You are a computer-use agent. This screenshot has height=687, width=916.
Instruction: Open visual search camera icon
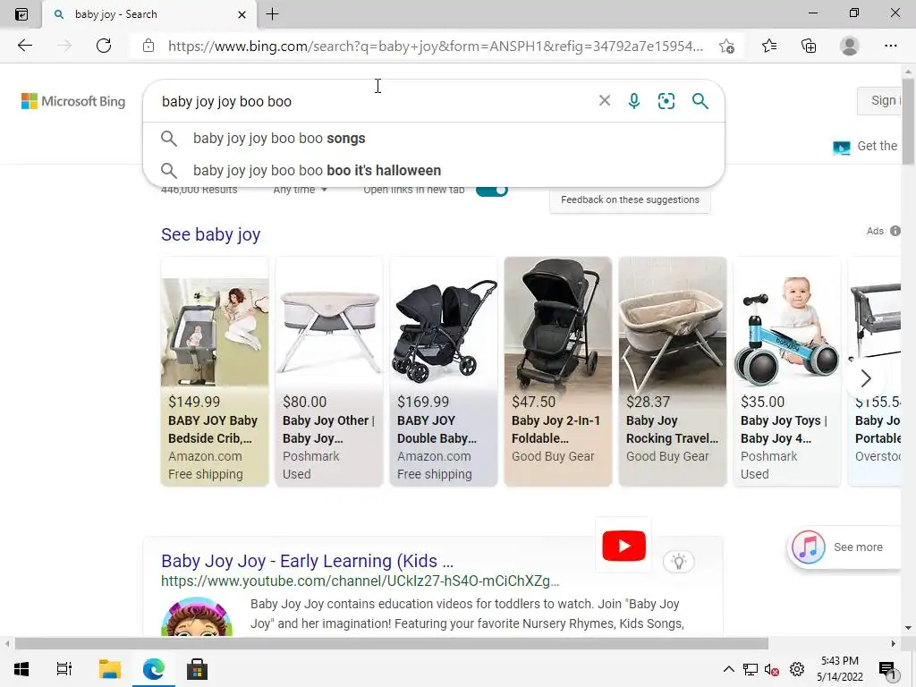[x=666, y=100]
